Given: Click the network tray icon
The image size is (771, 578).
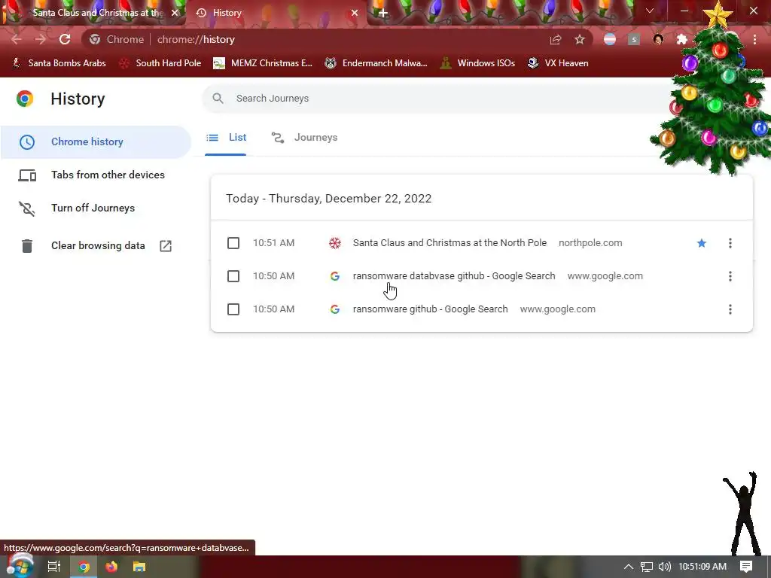Looking at the screenshot, I should 647,567.
